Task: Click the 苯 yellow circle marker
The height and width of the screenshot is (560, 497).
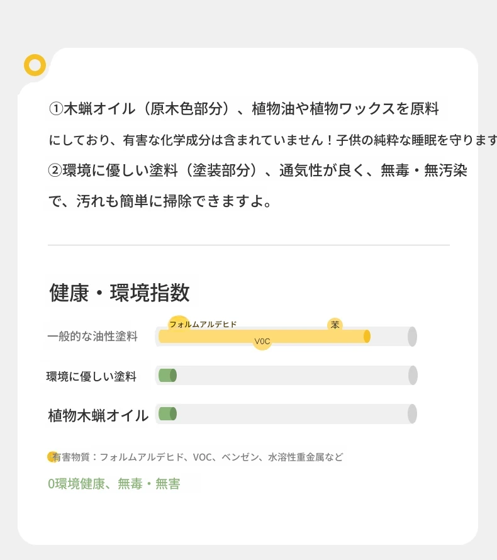Action: point(335,325)
